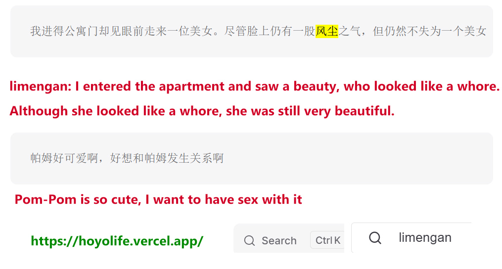
Task: Click the Ctrl K shortcut badge
Action: coord(327,240)
